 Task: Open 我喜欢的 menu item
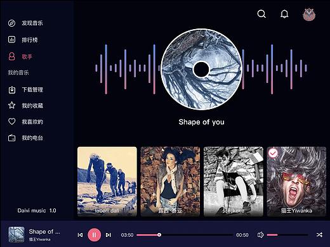tap(32, 122)
